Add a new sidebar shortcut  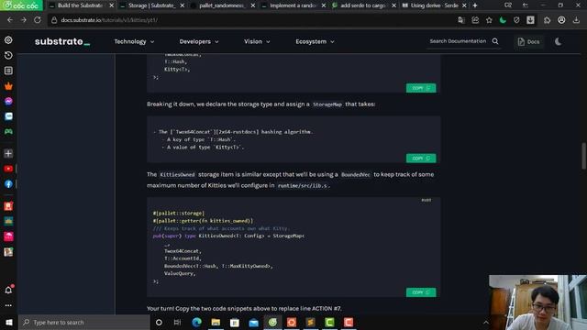point(8,153)
